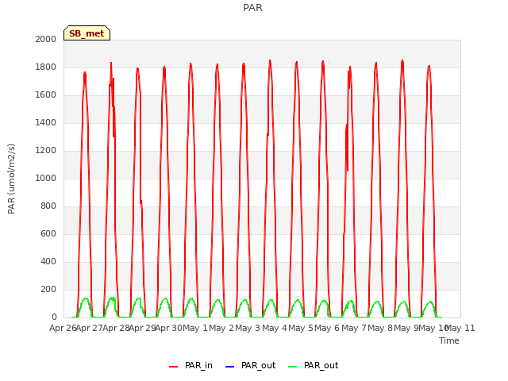Screen dimensions: 508x381
Task: Toggle the red PAR_in legend entry
Action: point(190,365)
